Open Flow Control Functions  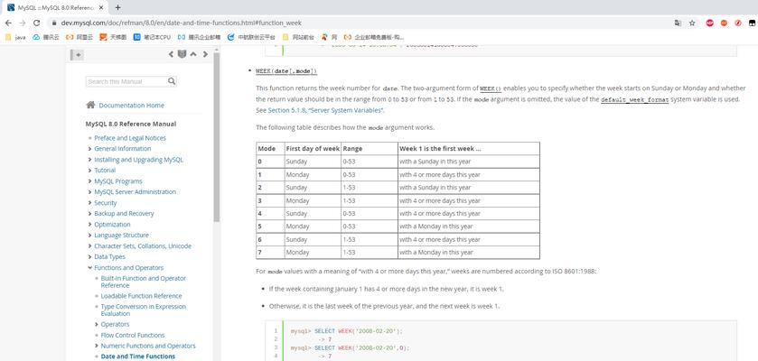tap(133, 335)
